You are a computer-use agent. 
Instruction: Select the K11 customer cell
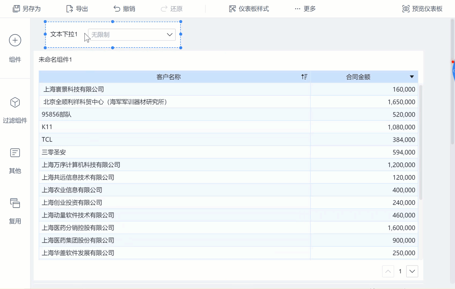click(175, 127)
